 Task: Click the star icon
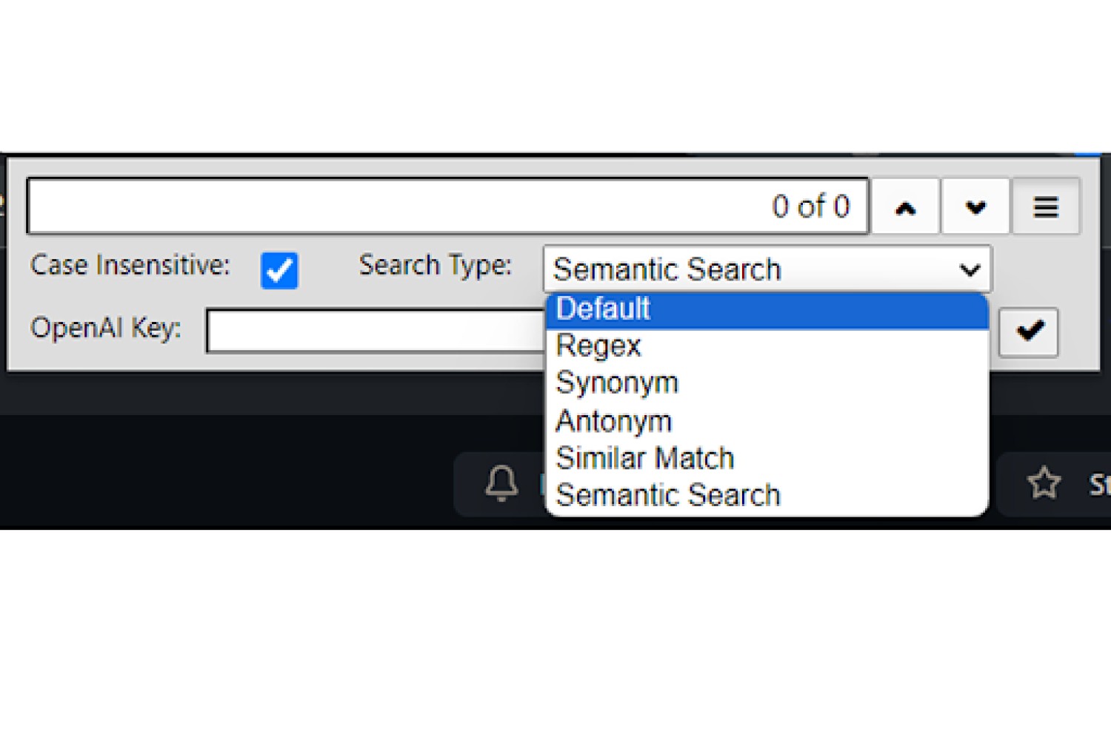pos(1044,483)
